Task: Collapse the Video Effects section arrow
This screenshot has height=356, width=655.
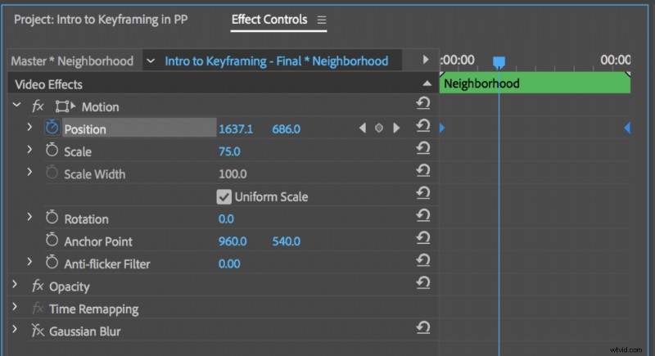Action: 427,83
